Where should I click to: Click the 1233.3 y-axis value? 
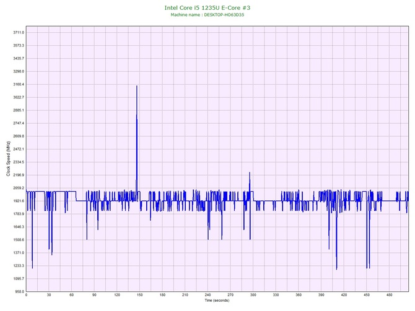19,265
